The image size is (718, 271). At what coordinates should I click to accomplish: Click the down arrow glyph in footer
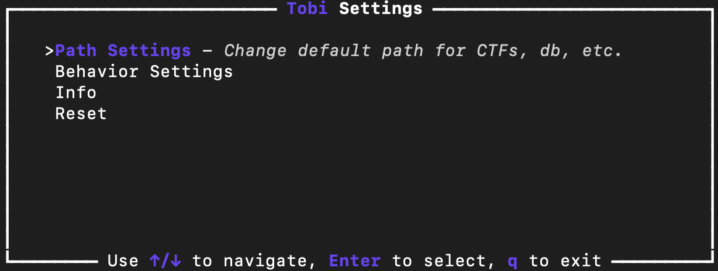pyautogui.click(x=177, y=260)
